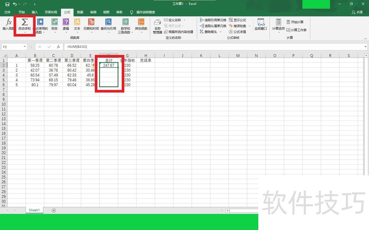369x230 pixels.
Task: Select the Sheet1 tab
Action: point(34,210)
